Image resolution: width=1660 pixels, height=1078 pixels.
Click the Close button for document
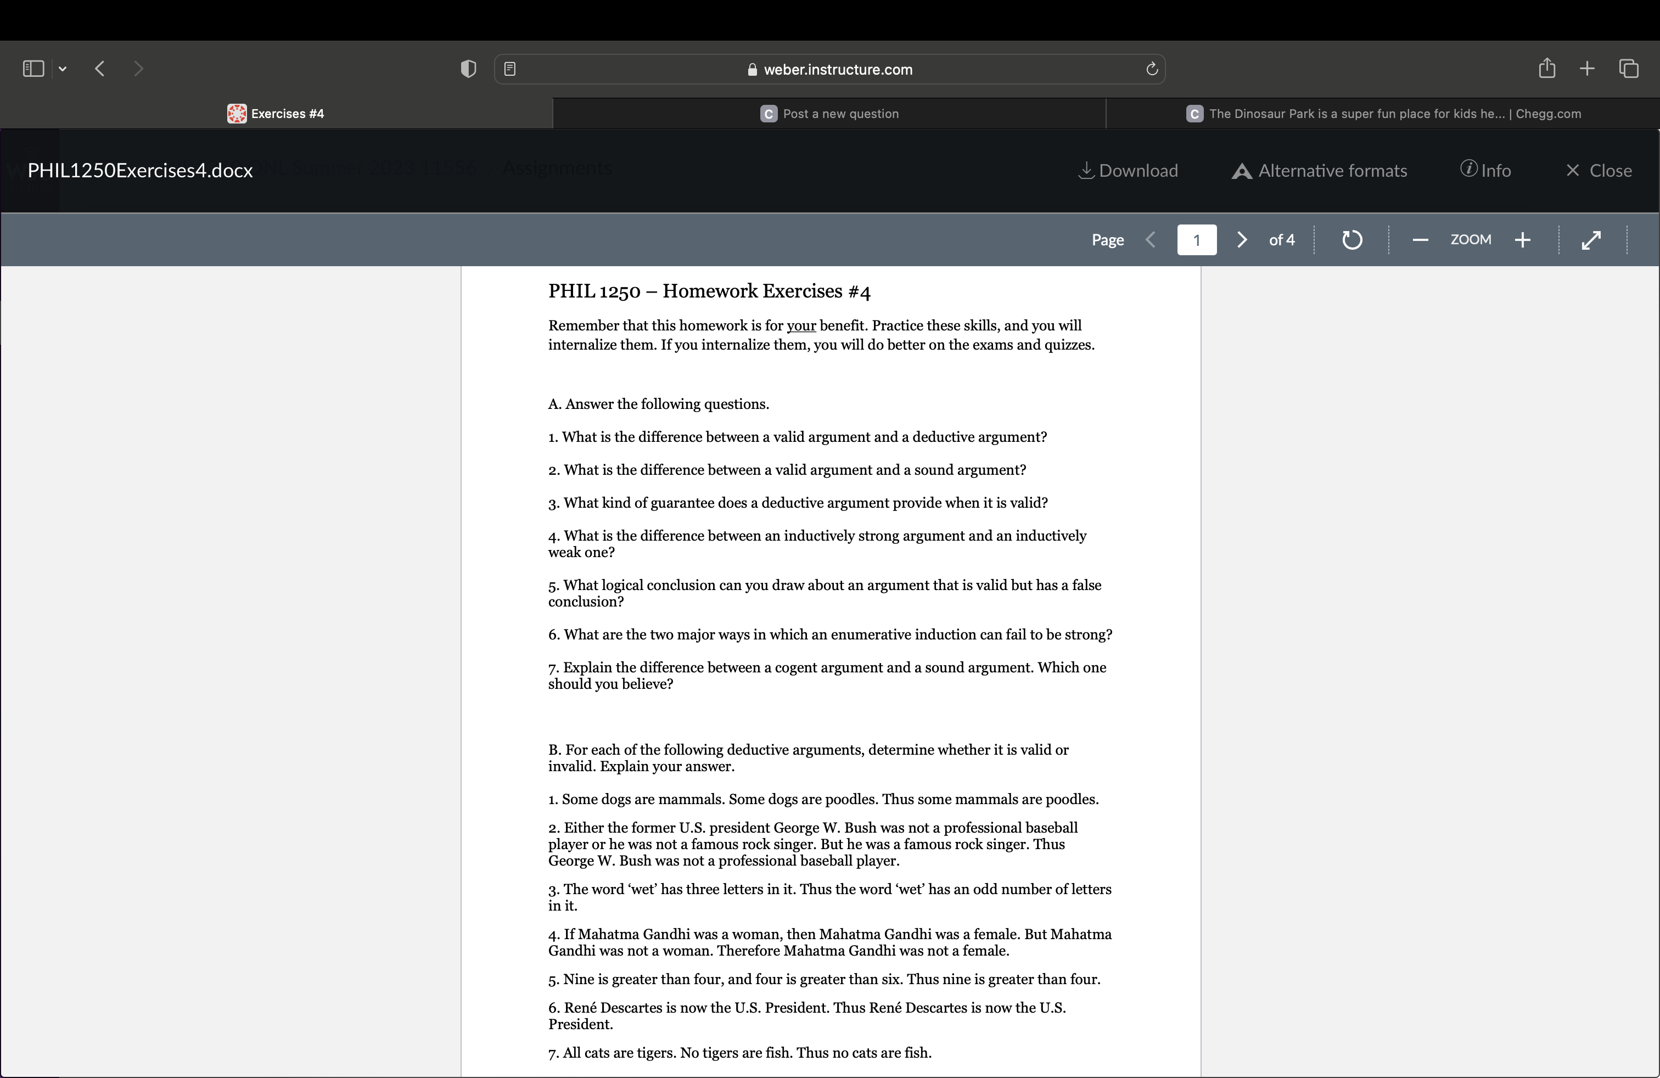point(1600,170)
